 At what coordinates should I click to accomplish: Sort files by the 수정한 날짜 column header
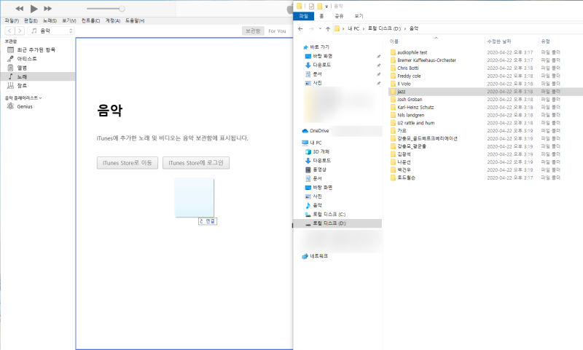499,41
